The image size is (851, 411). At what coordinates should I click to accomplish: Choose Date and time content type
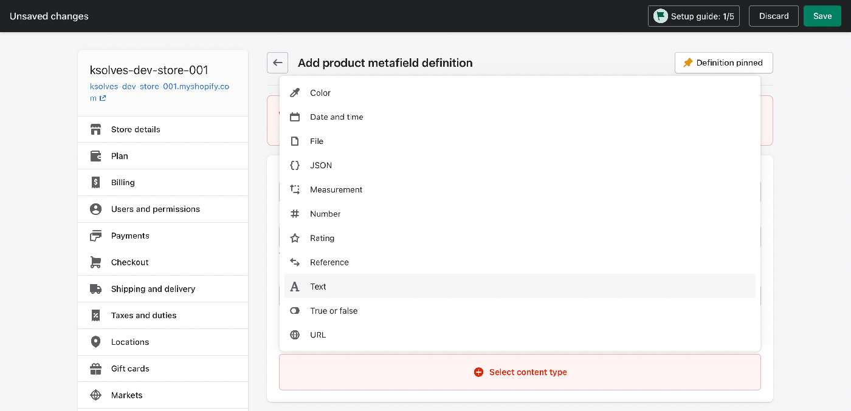520,117
